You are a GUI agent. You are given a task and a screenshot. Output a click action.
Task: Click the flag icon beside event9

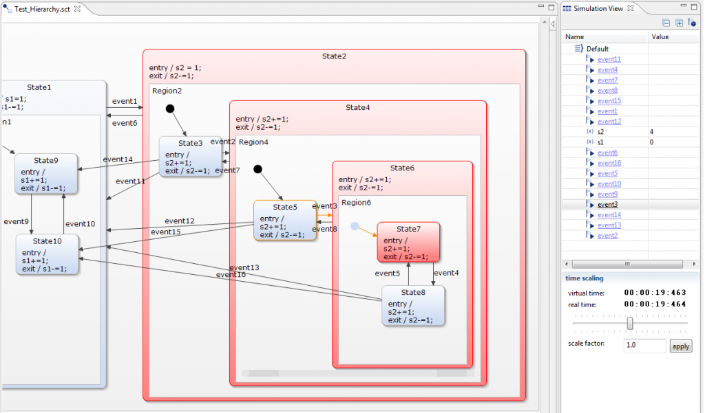click(x=590, y=194)
